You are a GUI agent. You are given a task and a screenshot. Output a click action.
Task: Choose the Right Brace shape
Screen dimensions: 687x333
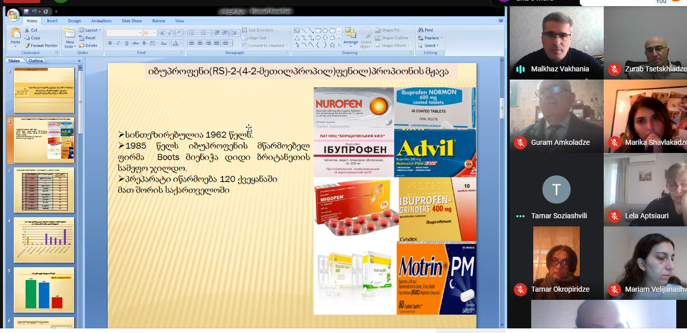(325, 45)
